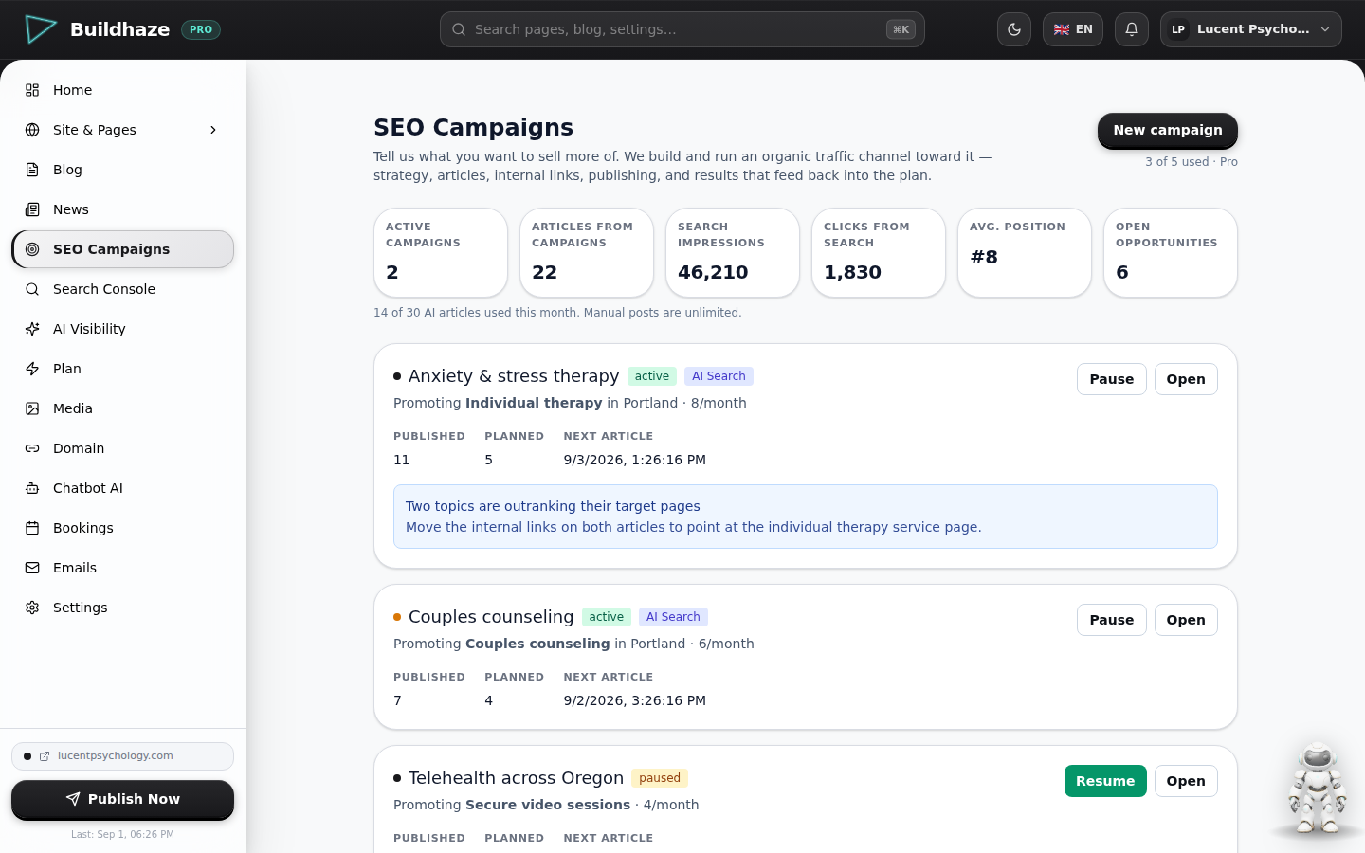Viewport: 1365px width, 853px height.
Task: Open the Telehealth across Oregon campaign
Action: coord(1186,781)
